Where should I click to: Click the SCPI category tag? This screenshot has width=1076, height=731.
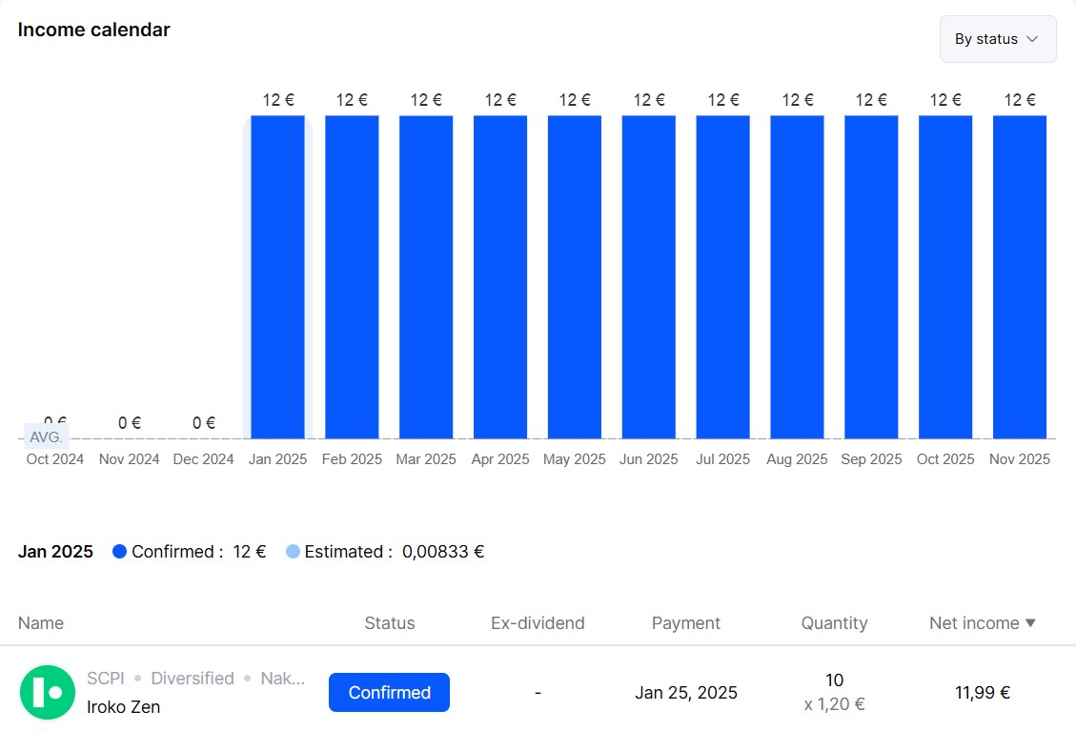point(106,679)
